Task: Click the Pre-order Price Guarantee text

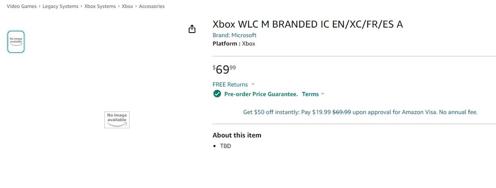Action: click(260, 94)
